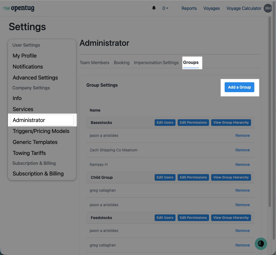Open the chat support widget
The image size is (276, 255).
point(261,243)
